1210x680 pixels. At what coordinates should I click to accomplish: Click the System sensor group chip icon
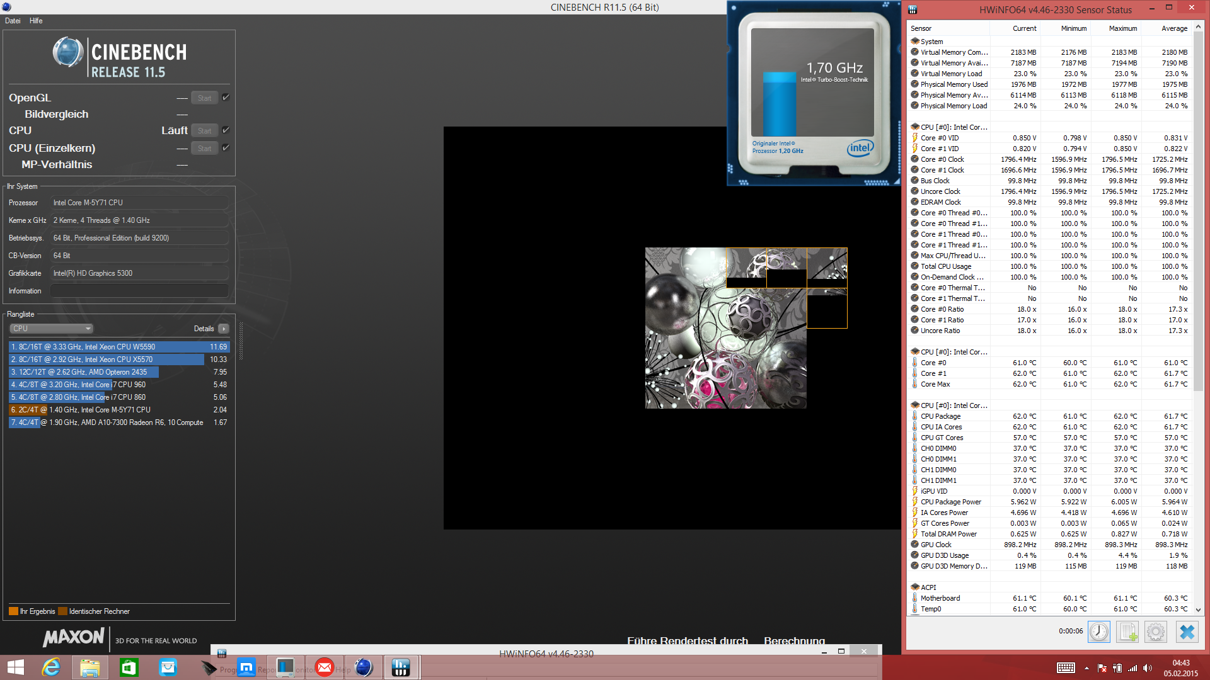[915, 41]
